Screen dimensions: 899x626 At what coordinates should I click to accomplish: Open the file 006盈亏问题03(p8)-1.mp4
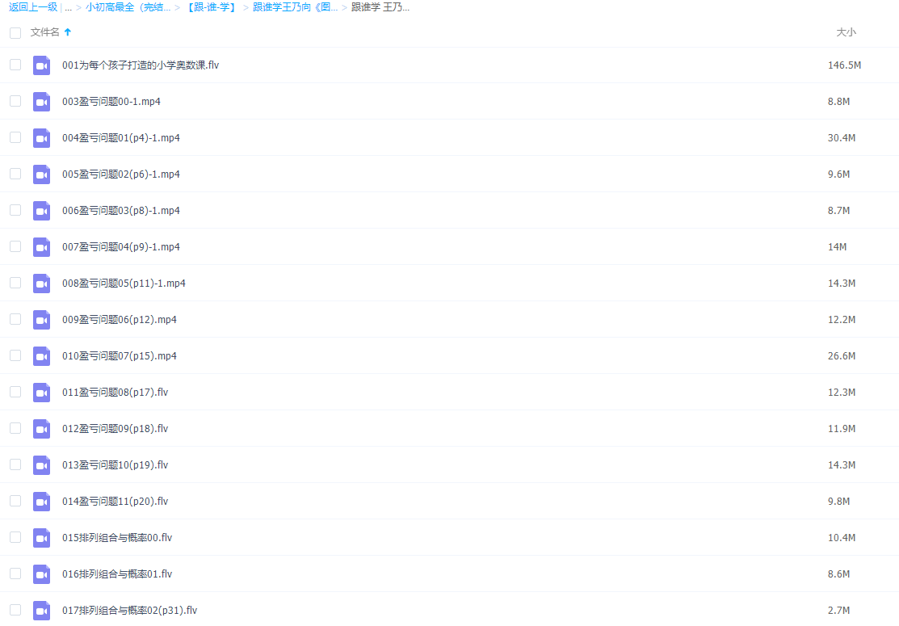(x=121, y=211)
